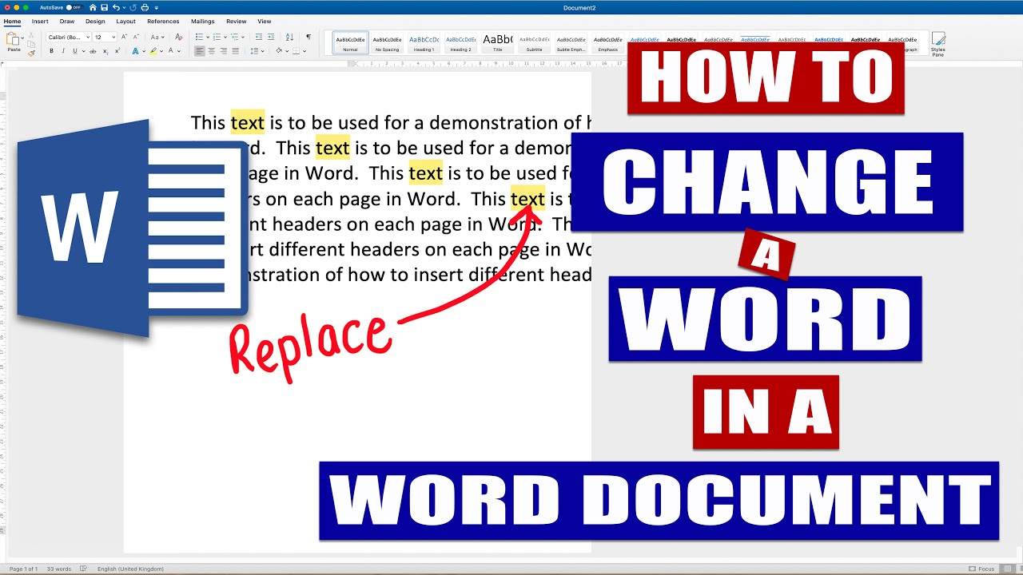This screenshot has height=575, width=1023.
Task: Toggle Show paragraph marks pilcrow
Action: (x=308, y=38)
